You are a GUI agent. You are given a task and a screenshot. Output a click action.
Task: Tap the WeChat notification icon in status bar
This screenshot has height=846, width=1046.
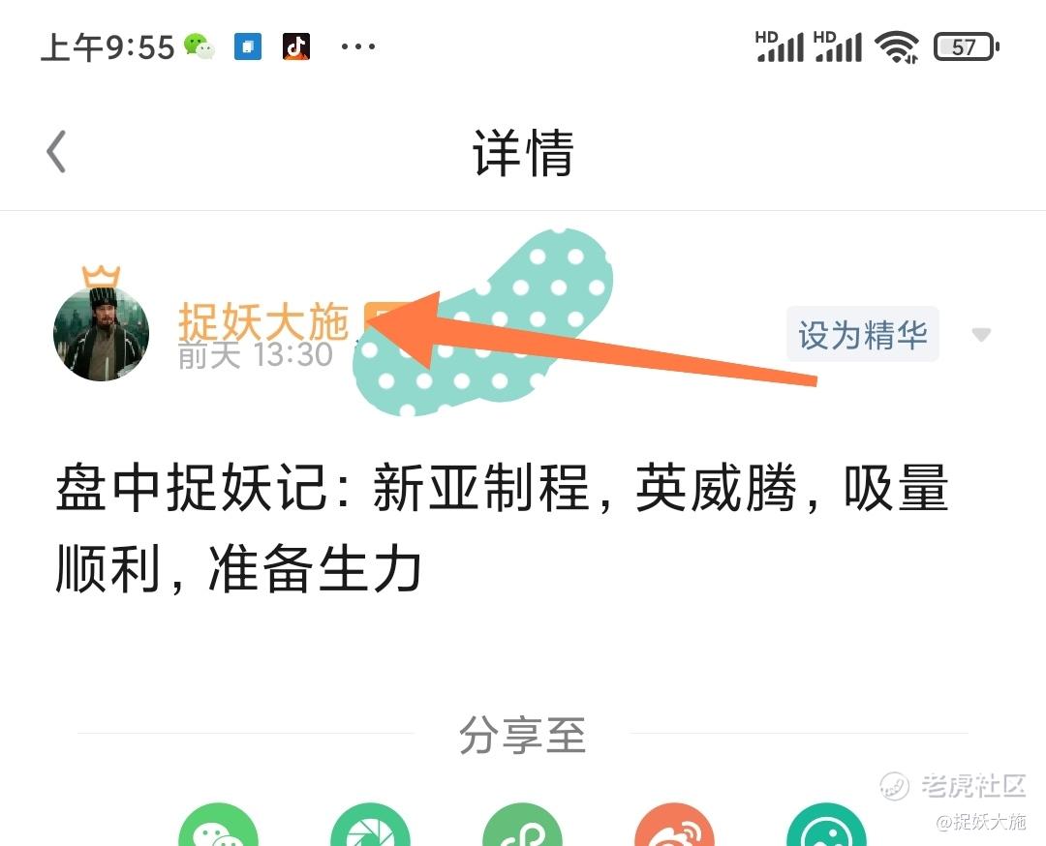[200, 46]
